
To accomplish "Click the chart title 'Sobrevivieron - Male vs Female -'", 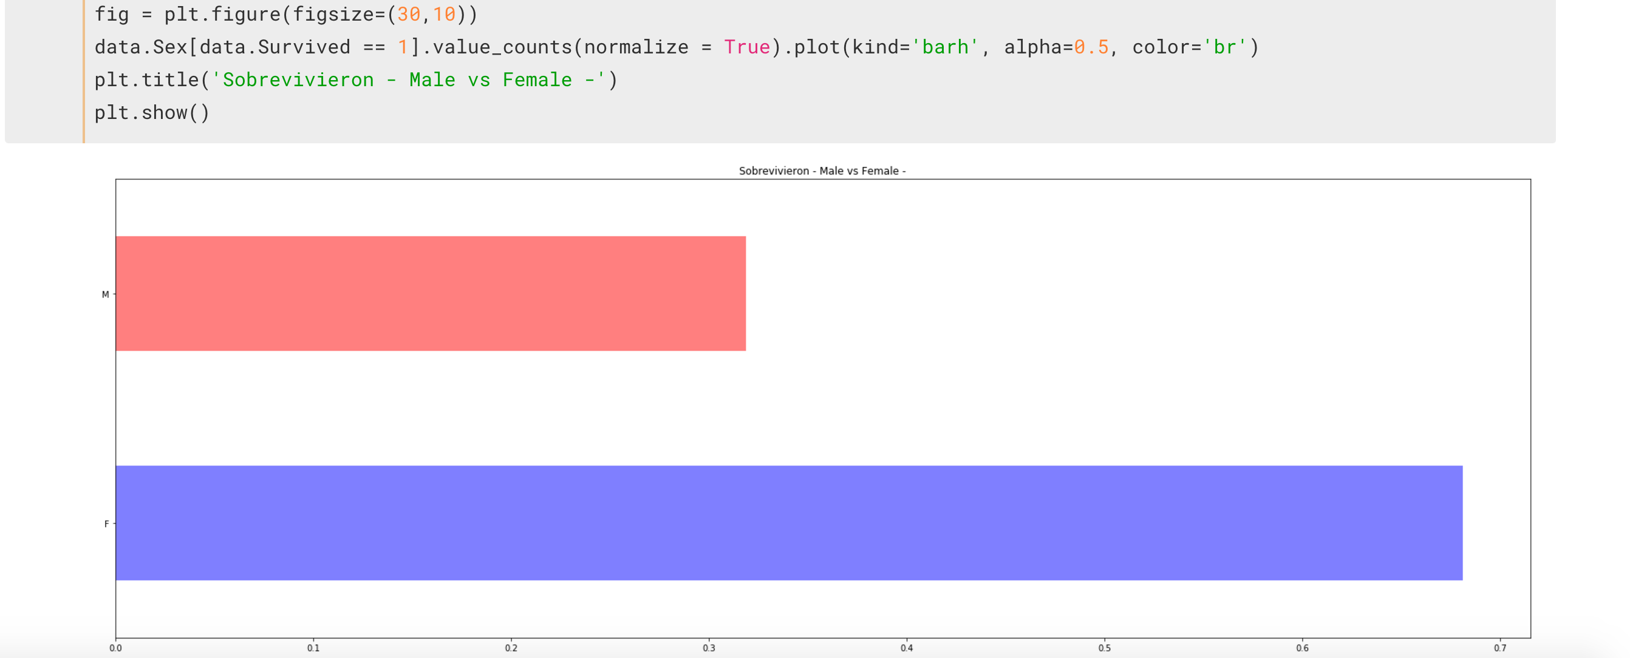I will pos(822,171).
